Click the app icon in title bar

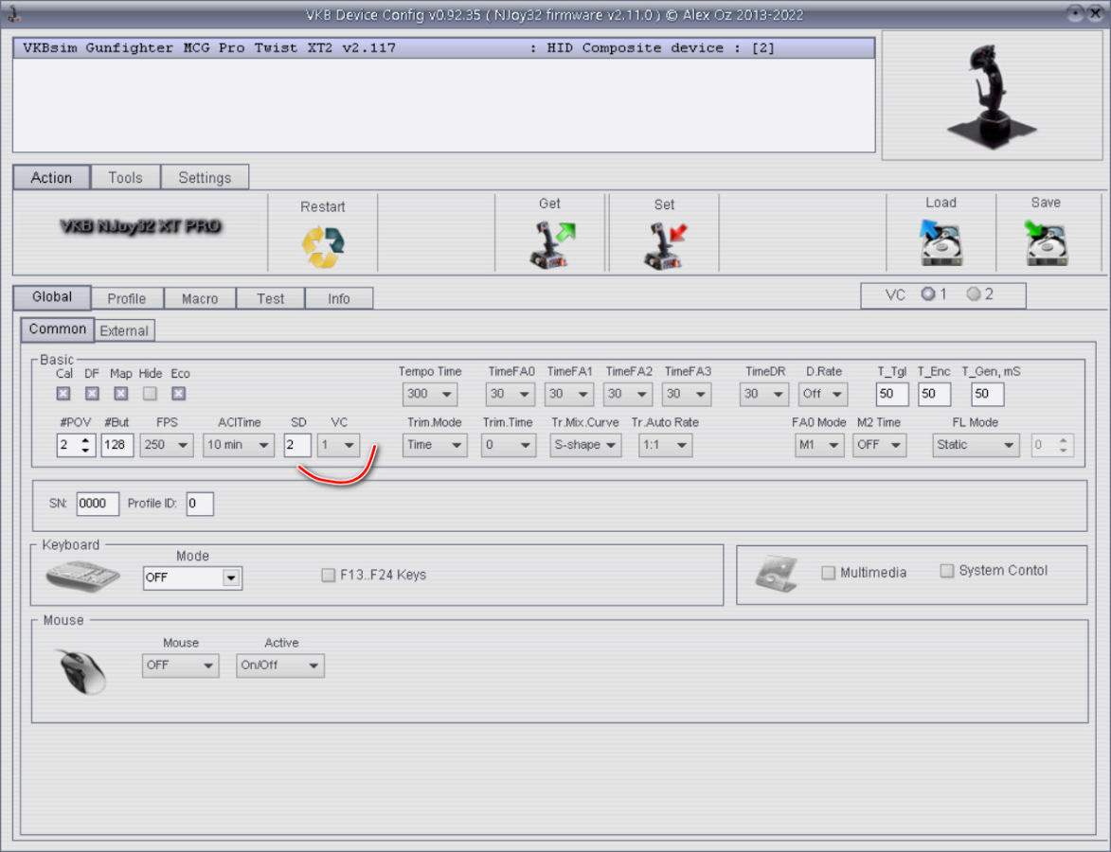pyautogui.click(x=13, y=13)
